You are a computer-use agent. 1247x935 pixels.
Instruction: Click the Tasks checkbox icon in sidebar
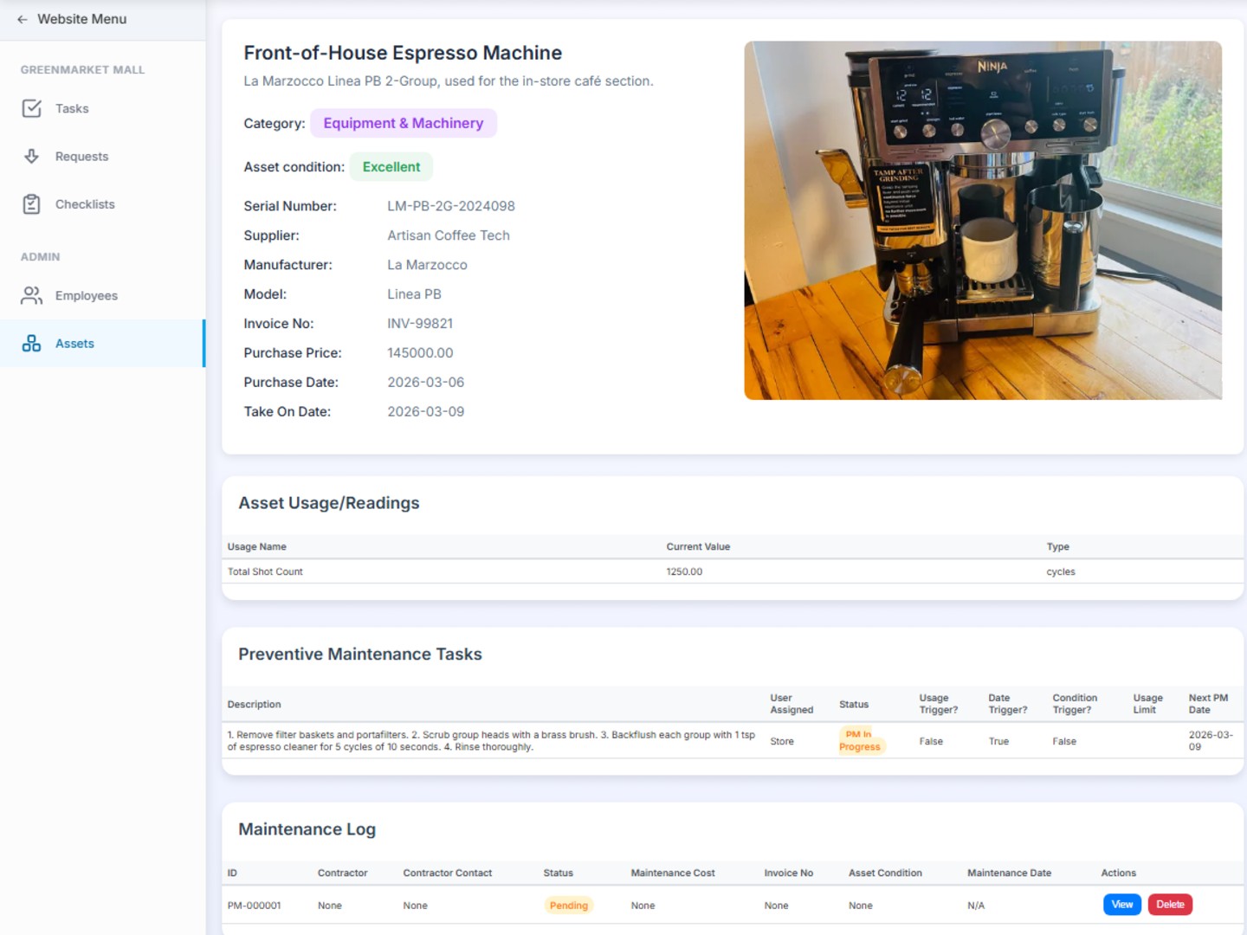click(x=32, y=108)
